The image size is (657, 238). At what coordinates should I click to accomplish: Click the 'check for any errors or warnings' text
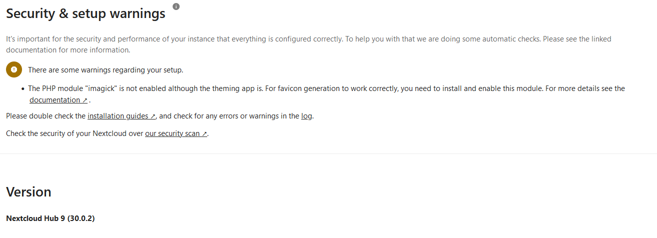[229, 116]
